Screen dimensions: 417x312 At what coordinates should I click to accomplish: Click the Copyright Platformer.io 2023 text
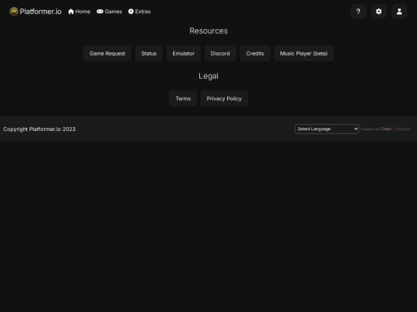(39, 129)
